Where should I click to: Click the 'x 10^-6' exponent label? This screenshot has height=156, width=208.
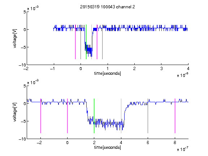pos(182,75)
